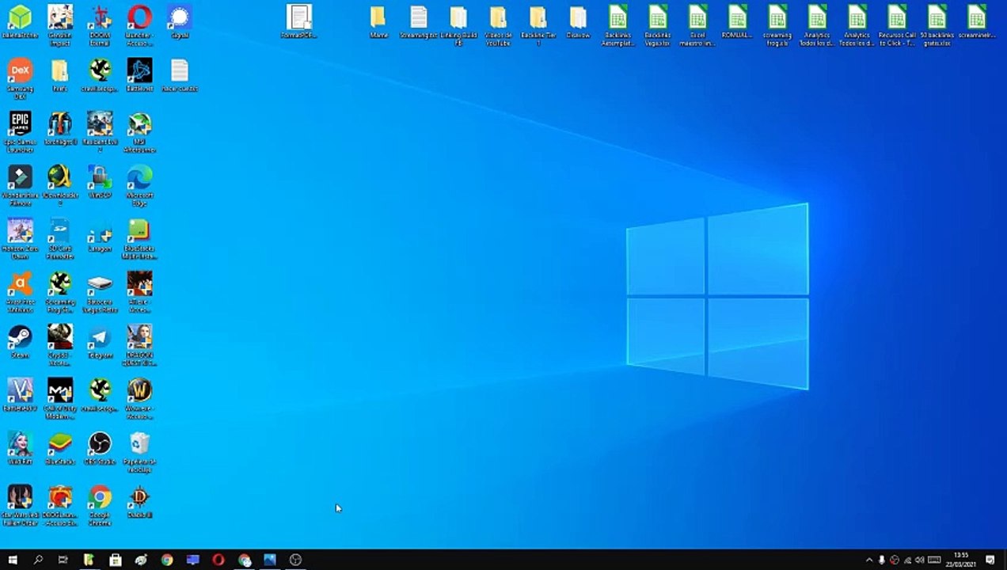The image size is (1007, 570).
Task: Click the Epic Games Launcher icon
Action: pos(20,131)
